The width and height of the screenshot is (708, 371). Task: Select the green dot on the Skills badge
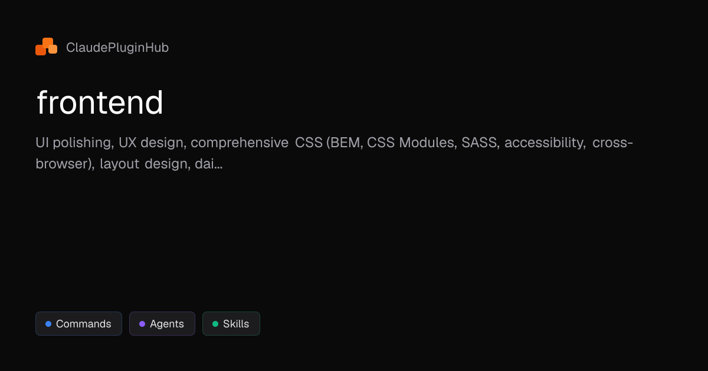[x=215, y=323]
